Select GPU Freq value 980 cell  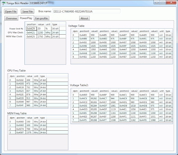click(29, 105)
